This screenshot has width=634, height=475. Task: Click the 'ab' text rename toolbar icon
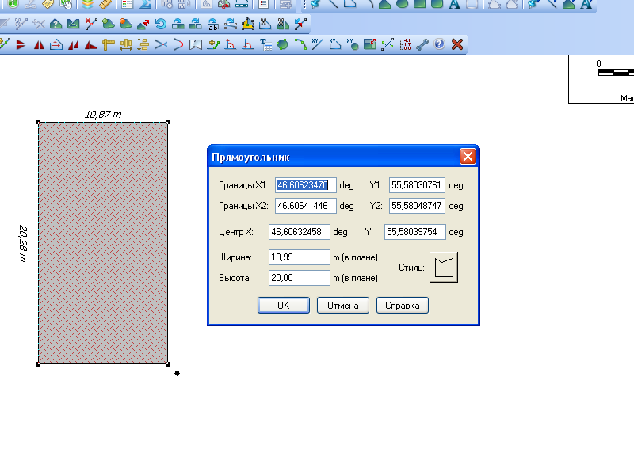[x=212, y=24]
